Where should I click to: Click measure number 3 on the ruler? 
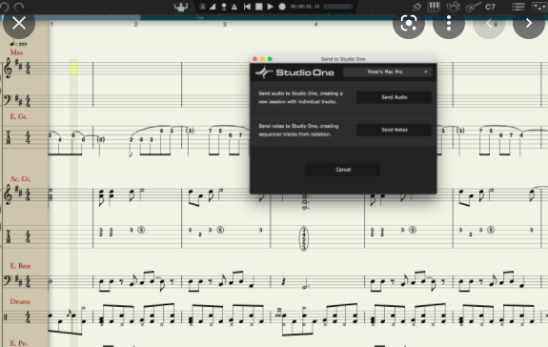[x=224, y=24]
